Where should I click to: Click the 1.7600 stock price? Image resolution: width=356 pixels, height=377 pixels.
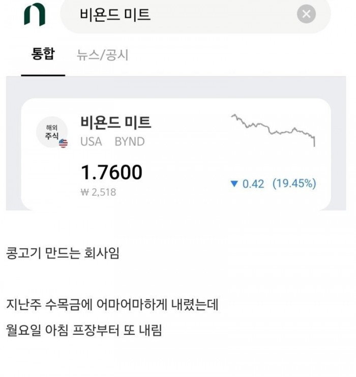tap(112, 172)
